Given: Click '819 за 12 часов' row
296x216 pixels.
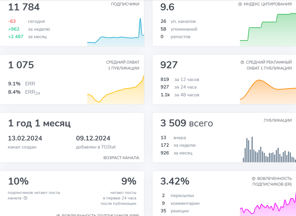Looking at the screenshot, I should tap(180, 79).
